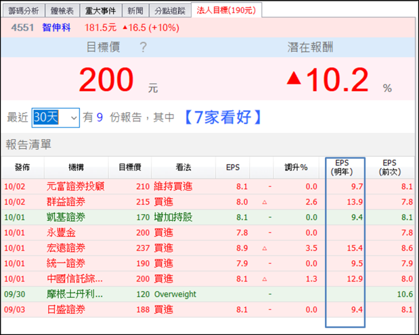
Task: Sort by the 調升% column header
Action: point(296,167)
